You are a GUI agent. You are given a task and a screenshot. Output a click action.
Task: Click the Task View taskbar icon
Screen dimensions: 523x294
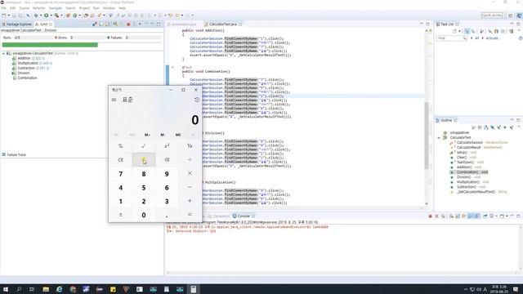[x=32, y=289]
